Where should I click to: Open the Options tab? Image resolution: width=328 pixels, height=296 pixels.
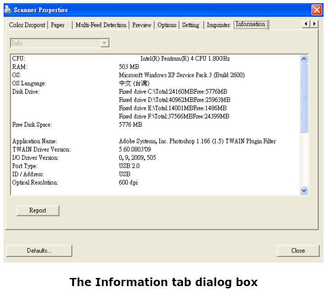click(x=167, y=25)
